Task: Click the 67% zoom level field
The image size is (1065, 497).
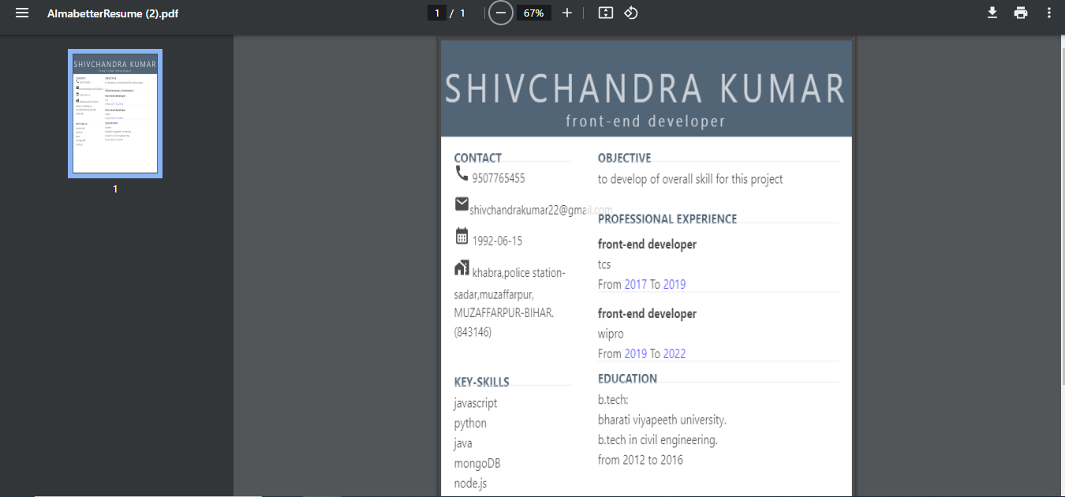Action: [535, 13]
